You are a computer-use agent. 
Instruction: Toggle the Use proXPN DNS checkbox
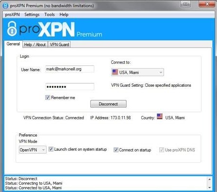click(162, 150)
